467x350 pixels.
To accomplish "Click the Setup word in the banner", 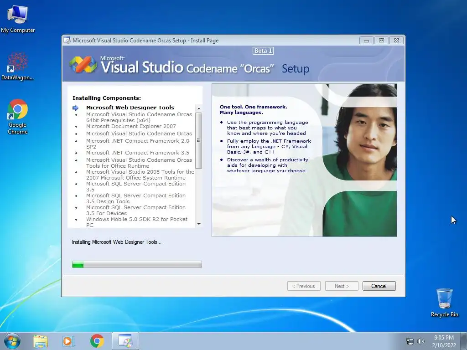I will point(296,68).
